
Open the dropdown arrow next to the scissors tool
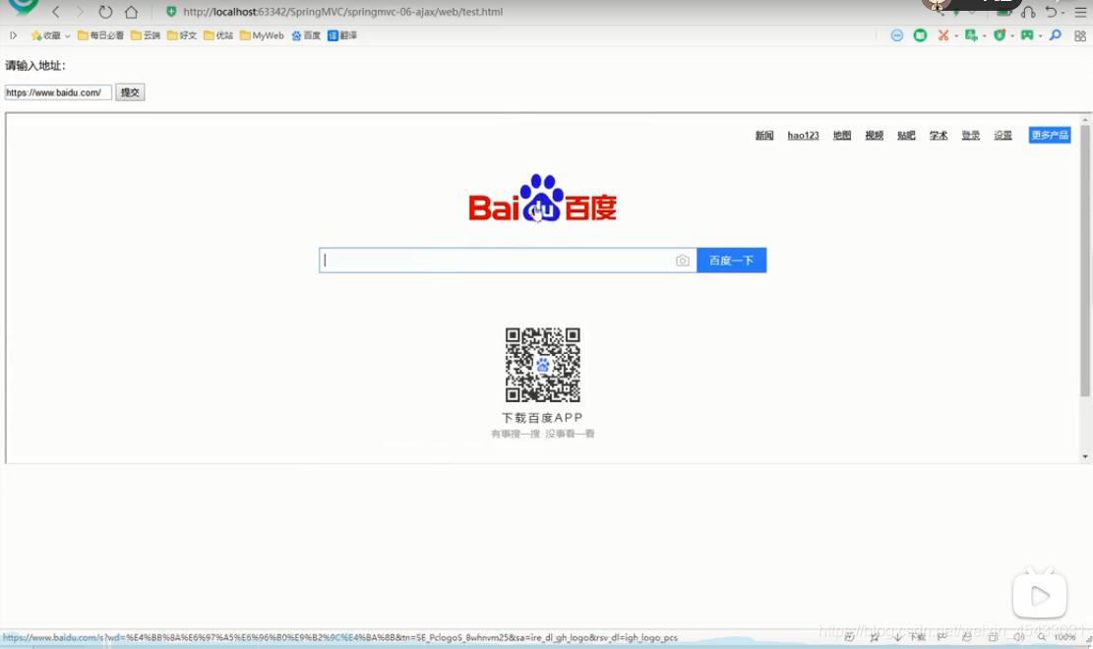(x=956, y=34)
